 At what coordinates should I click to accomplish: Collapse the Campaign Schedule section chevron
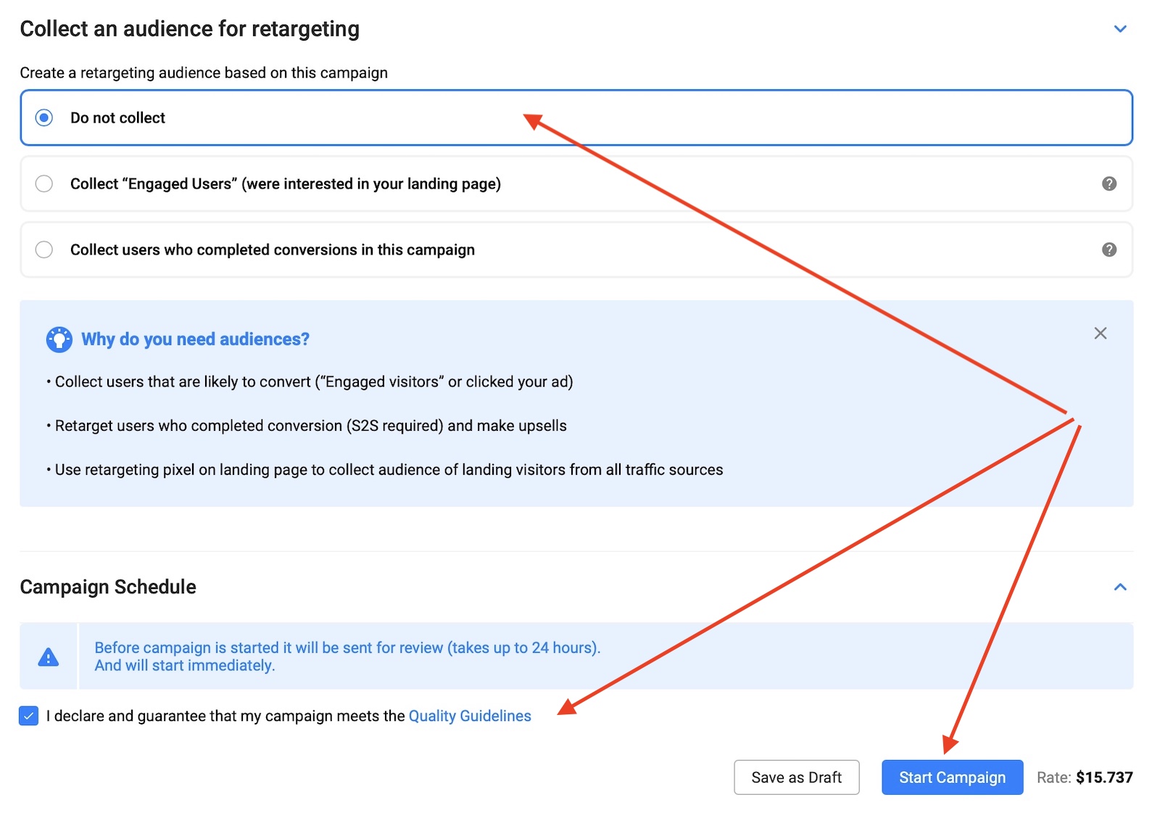coord(1120,587)
